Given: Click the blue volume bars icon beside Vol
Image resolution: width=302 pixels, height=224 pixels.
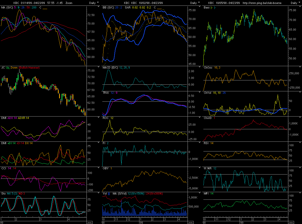Looking at the screenshot, I should (109, 194).
